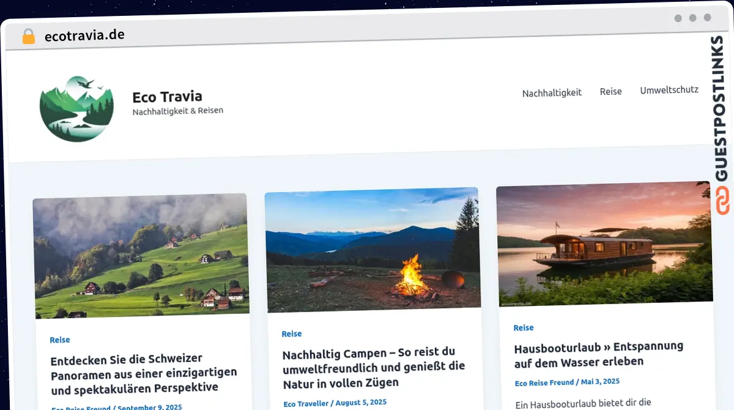The width and height of the screenshot is (734, 410).
Task: Click the Reise category on the houseboat card
Action: (x=524, y=327)
